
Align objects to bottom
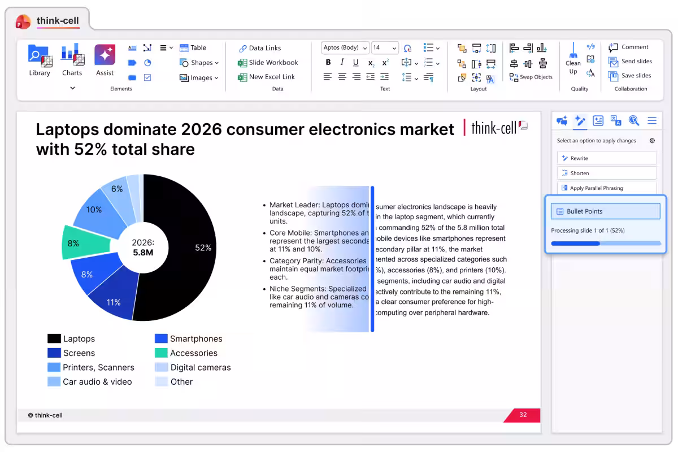(x=542, y=48)
